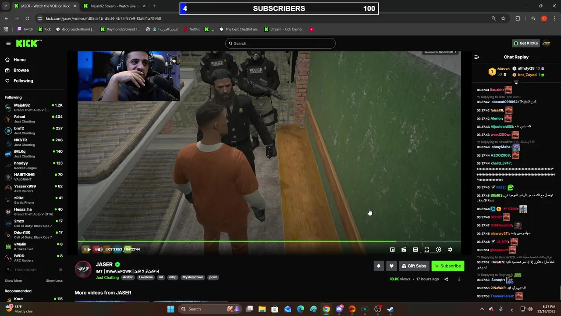Open Twitch bookmark
Image resolution: width=561 pixels, height=316 pixels.
(x=25, y=29)
